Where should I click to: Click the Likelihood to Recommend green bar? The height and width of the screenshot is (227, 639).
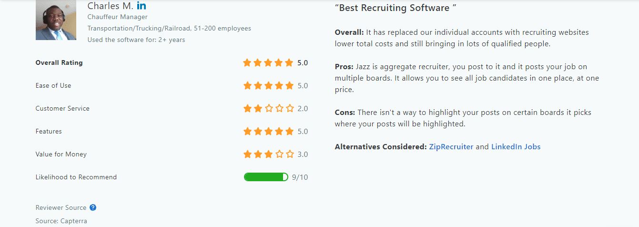(x=266, y=177)
